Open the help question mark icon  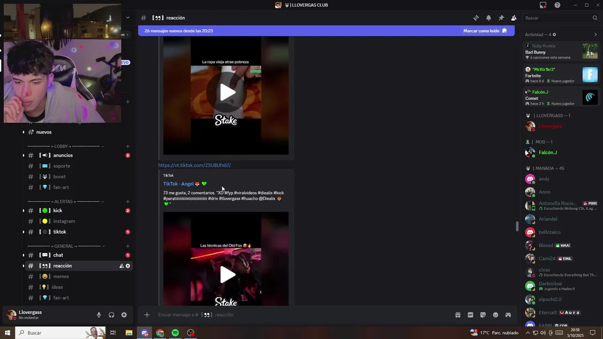coord(557,5)
